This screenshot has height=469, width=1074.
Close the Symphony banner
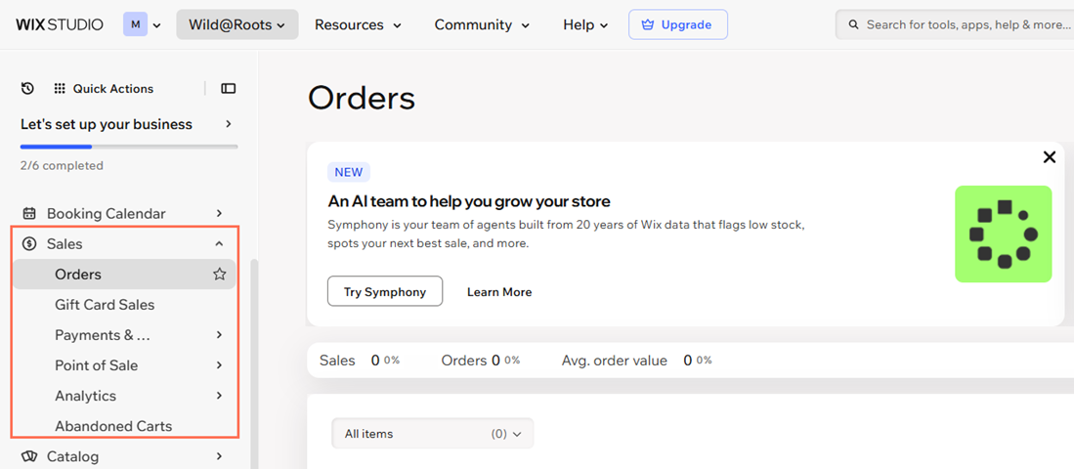pyautogui.click(x=1049, y=157)
